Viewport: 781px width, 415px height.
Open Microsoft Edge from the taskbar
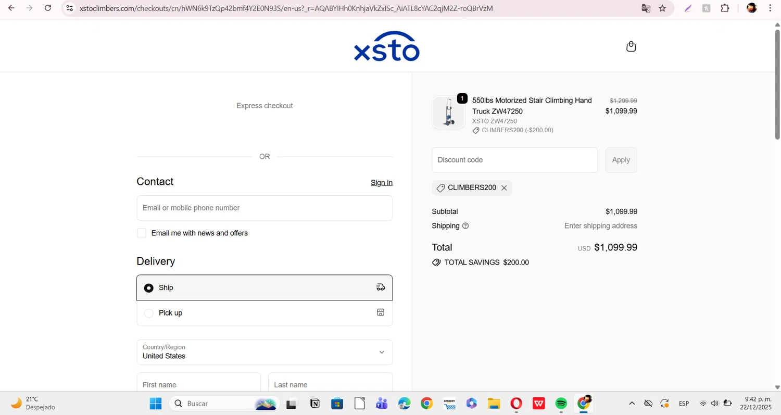pos(405,404)
